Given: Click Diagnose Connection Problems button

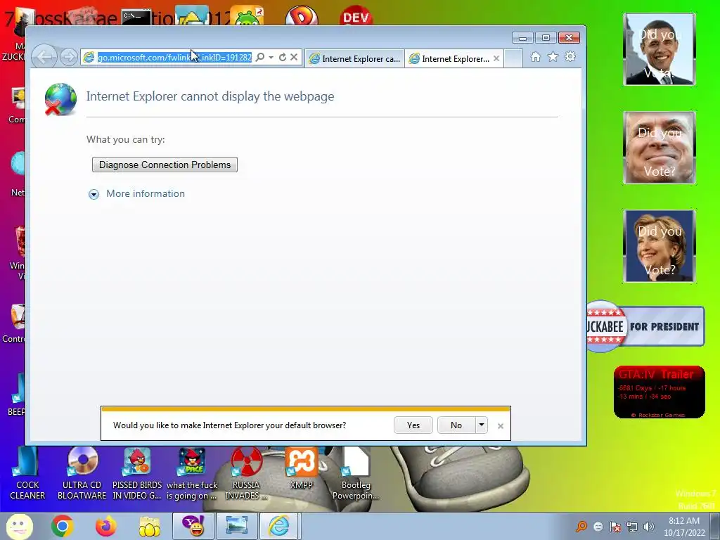Looking at the screenshot, I should [x=165, y=165].
